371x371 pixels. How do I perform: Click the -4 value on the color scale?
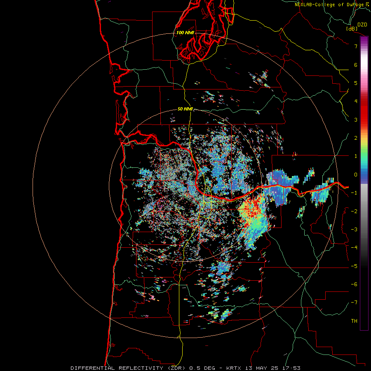point(354,248)
